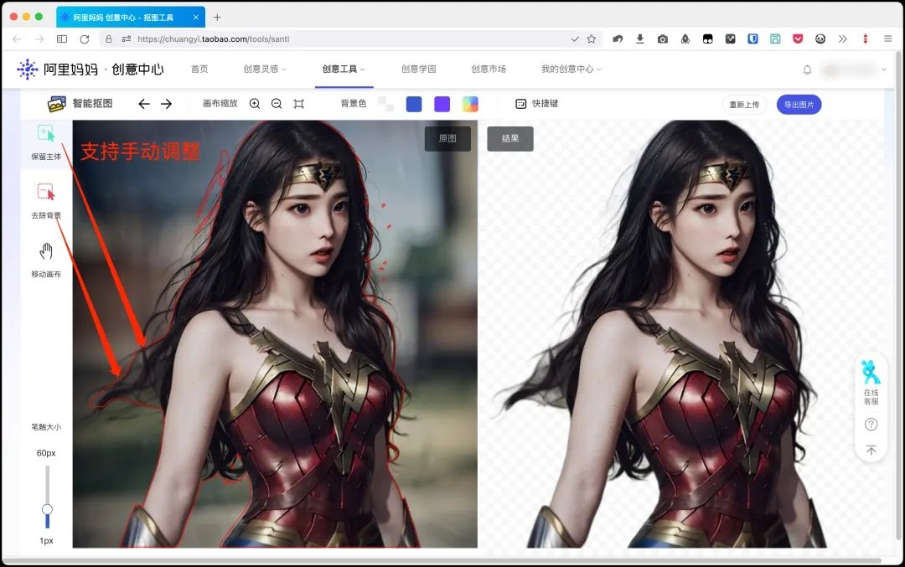The height and width of the screenshot is (567, 905).
Task: Click the 重新上传 re-upload button
Action: (744, 105)
